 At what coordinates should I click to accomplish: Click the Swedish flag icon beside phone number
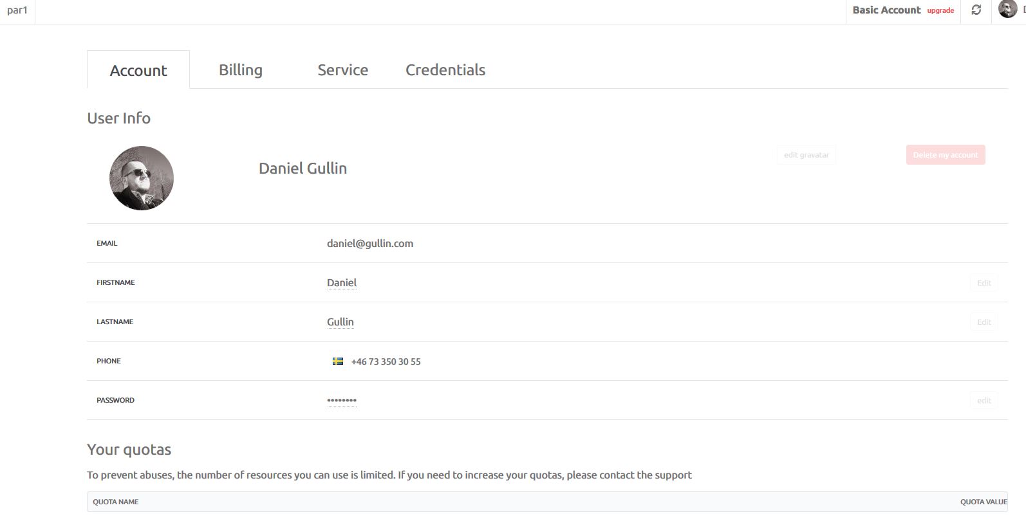coord(337,361)
